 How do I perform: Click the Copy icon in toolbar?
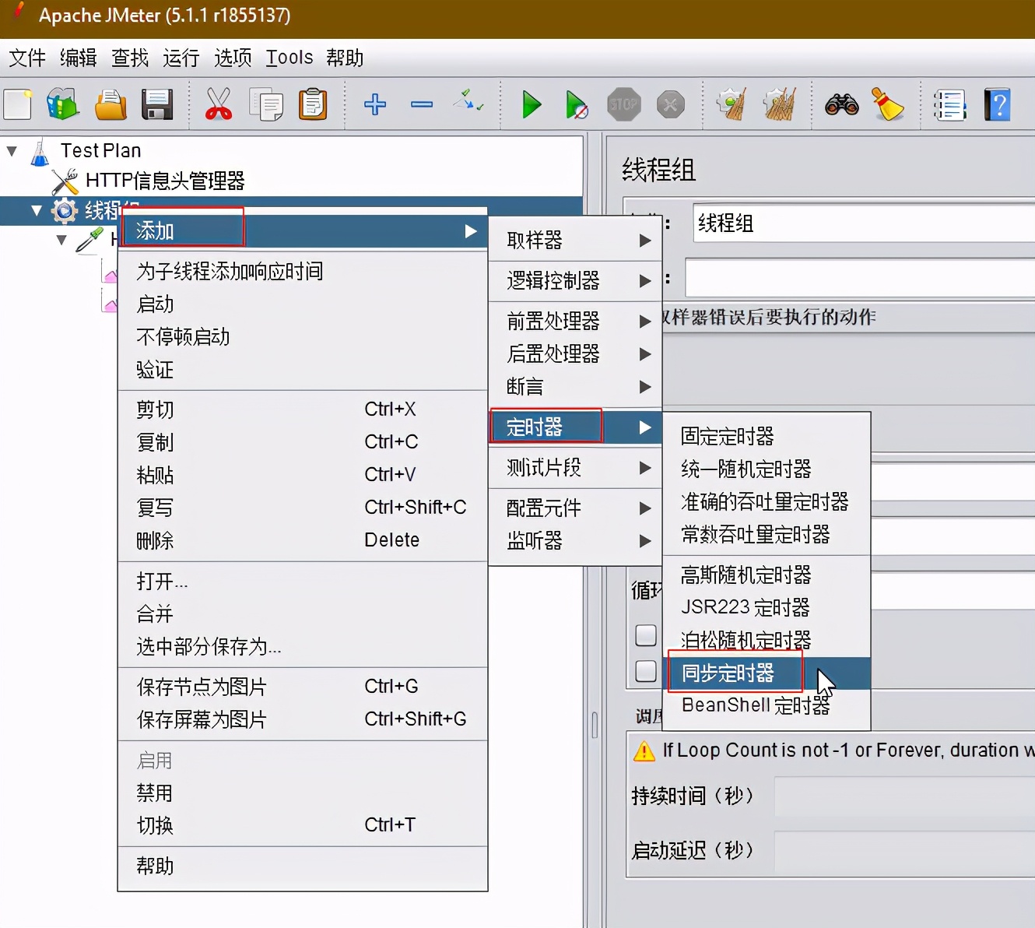point(266,104)
